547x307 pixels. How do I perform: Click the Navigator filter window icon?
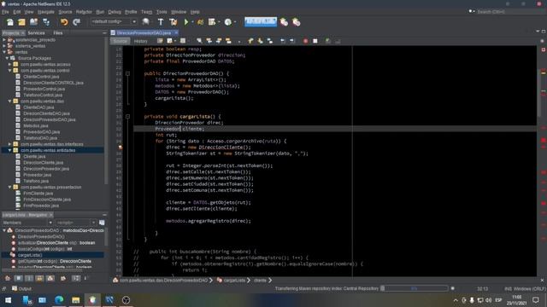(102, 223)
